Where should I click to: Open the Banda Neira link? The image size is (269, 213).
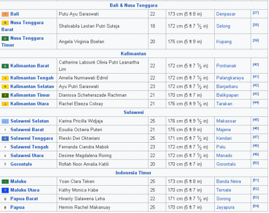click(x=229, y=181)
